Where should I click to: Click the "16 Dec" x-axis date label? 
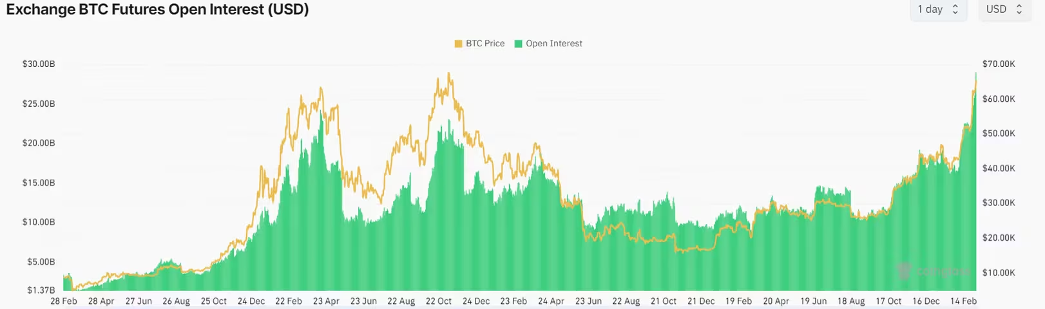pos(926,301)
